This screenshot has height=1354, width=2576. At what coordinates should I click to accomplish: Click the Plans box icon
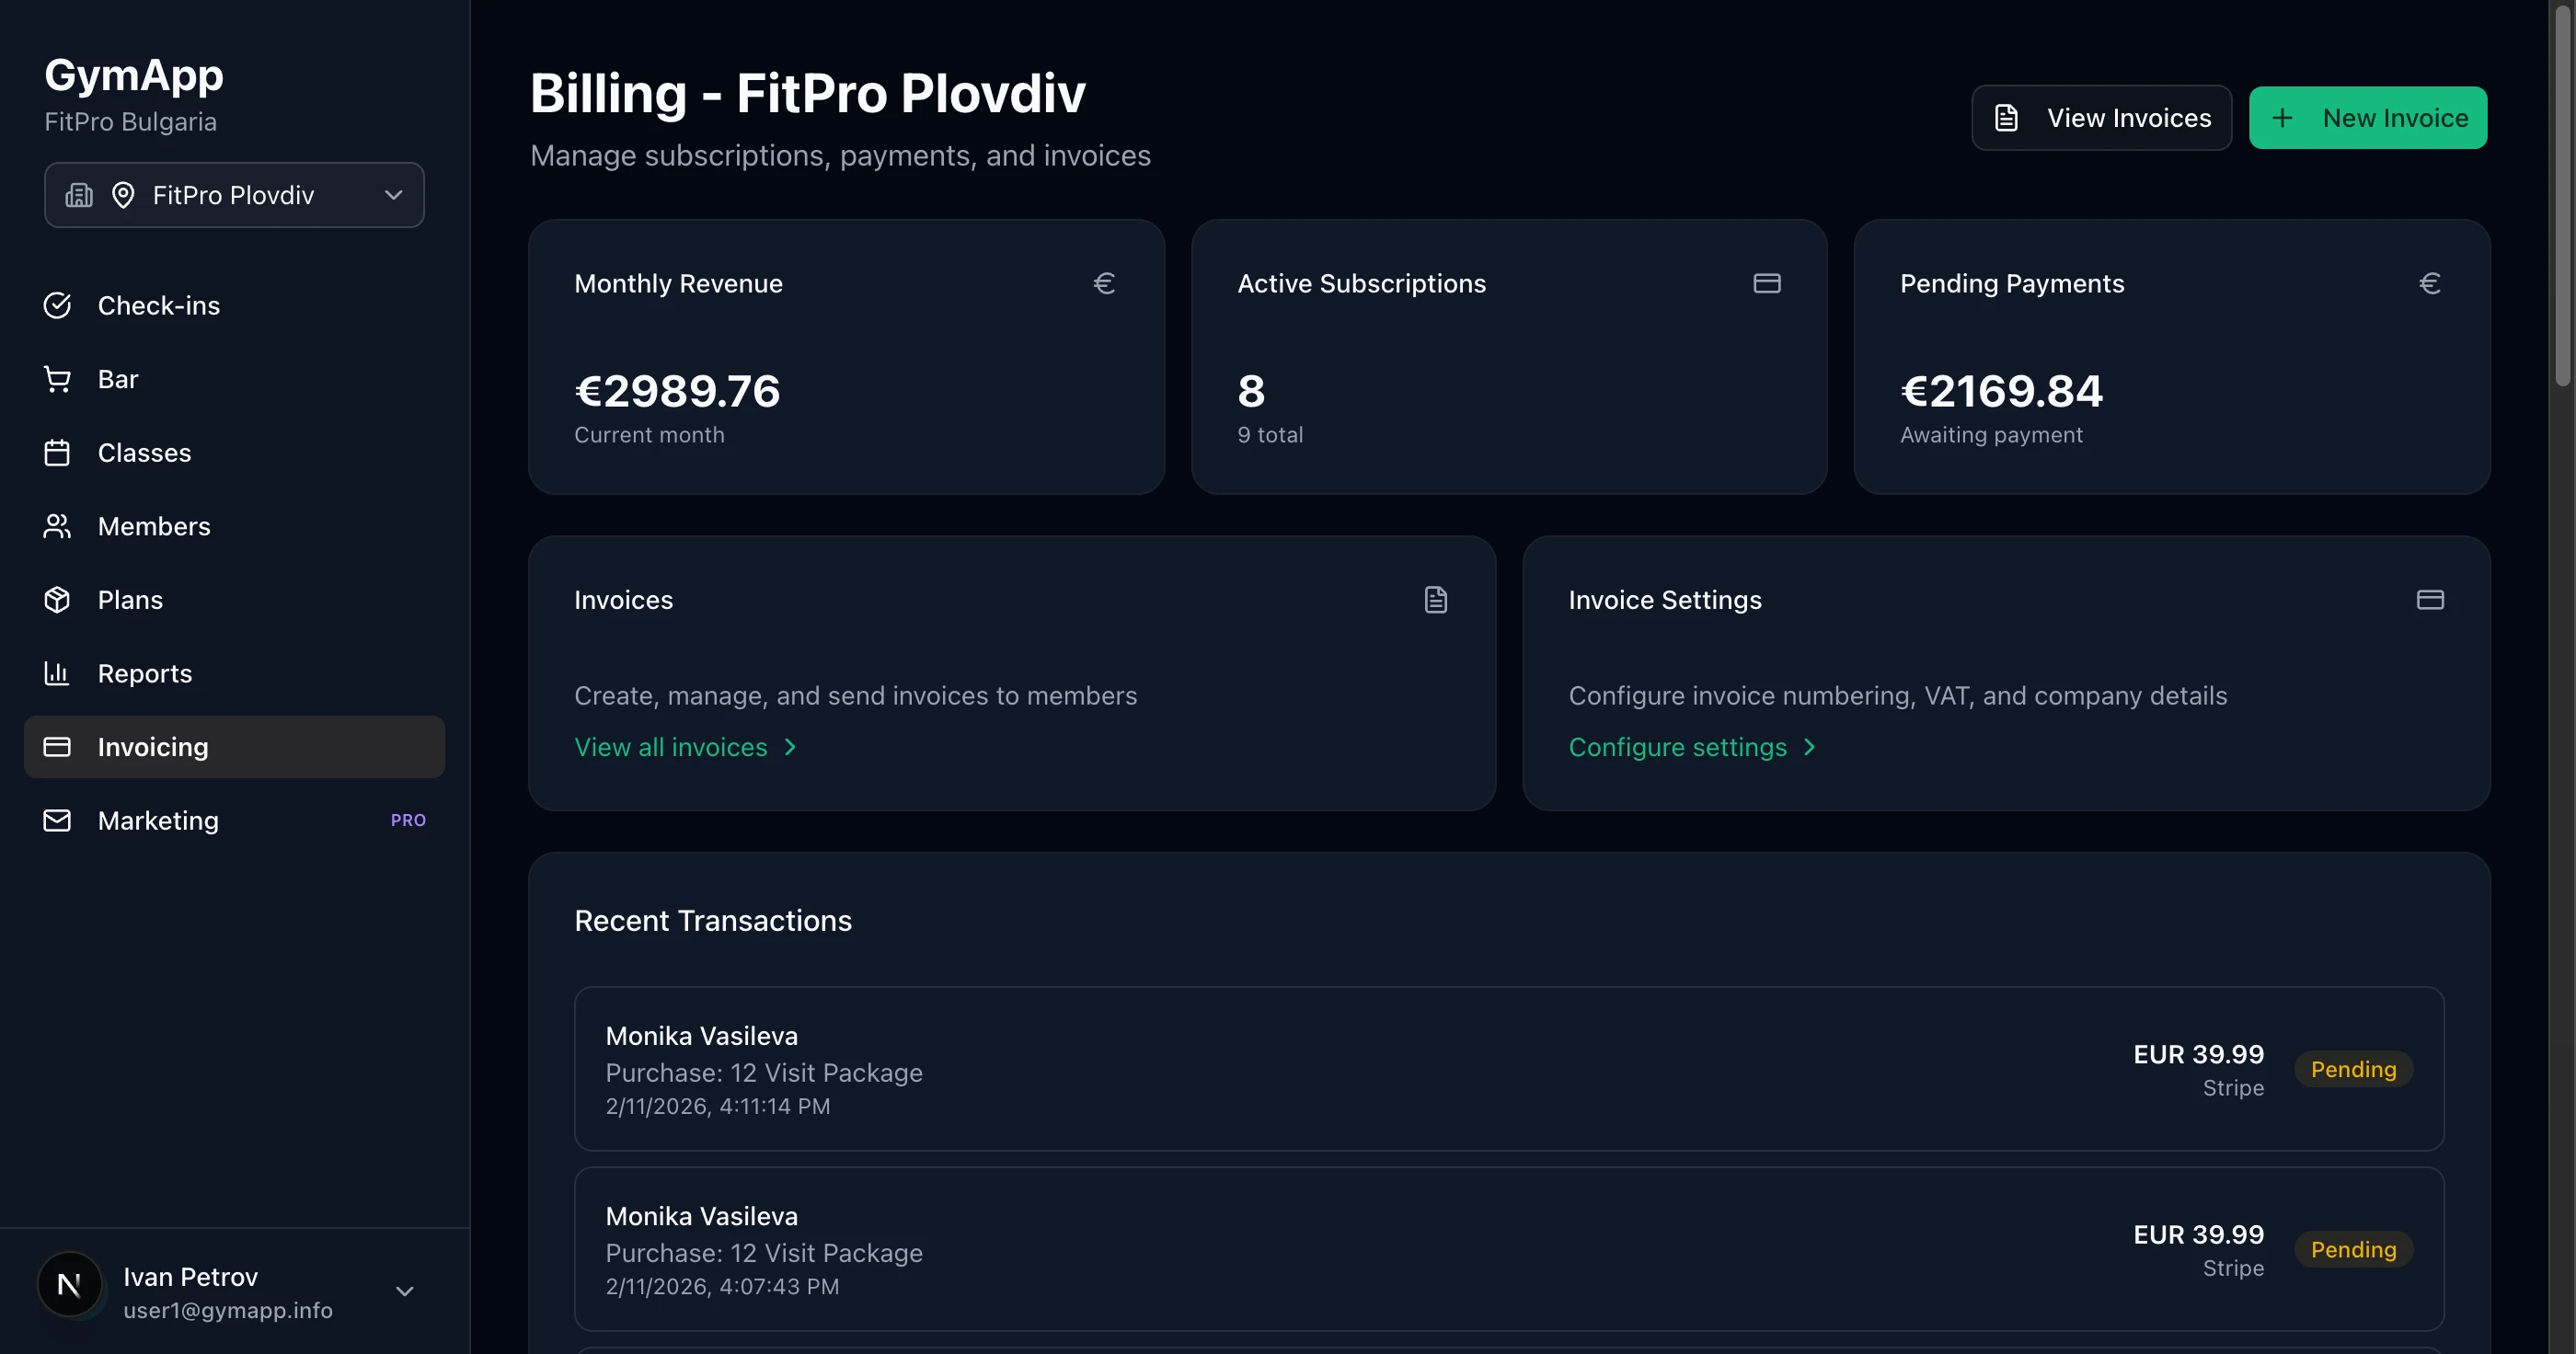[57, 600]
